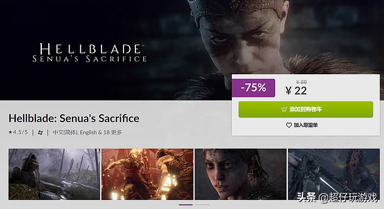Switch to second gray carousel page indicator
The height and width of the screenshot is (209, 384).
[x=202, y=204]
